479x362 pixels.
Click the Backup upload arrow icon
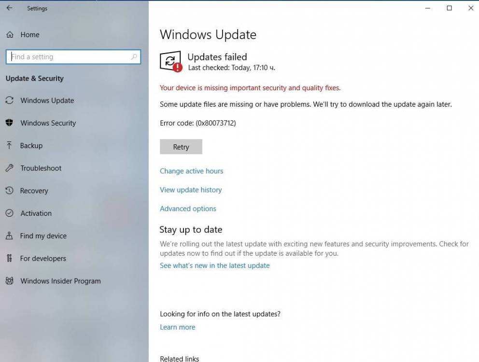10,145
